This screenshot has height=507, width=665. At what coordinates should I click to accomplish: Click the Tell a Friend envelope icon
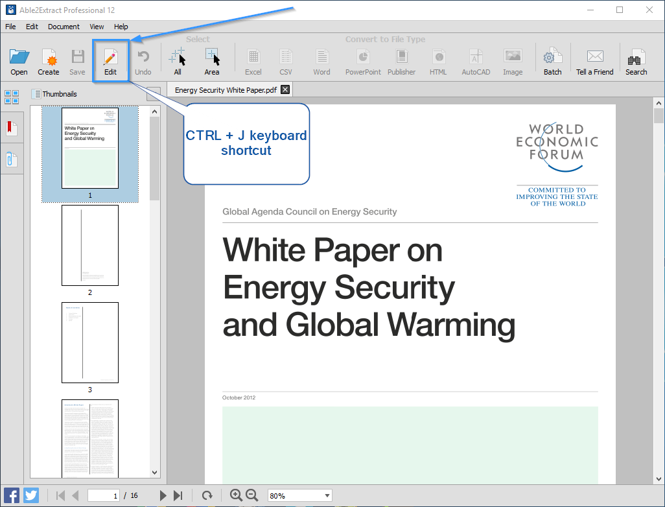(594, 62)
